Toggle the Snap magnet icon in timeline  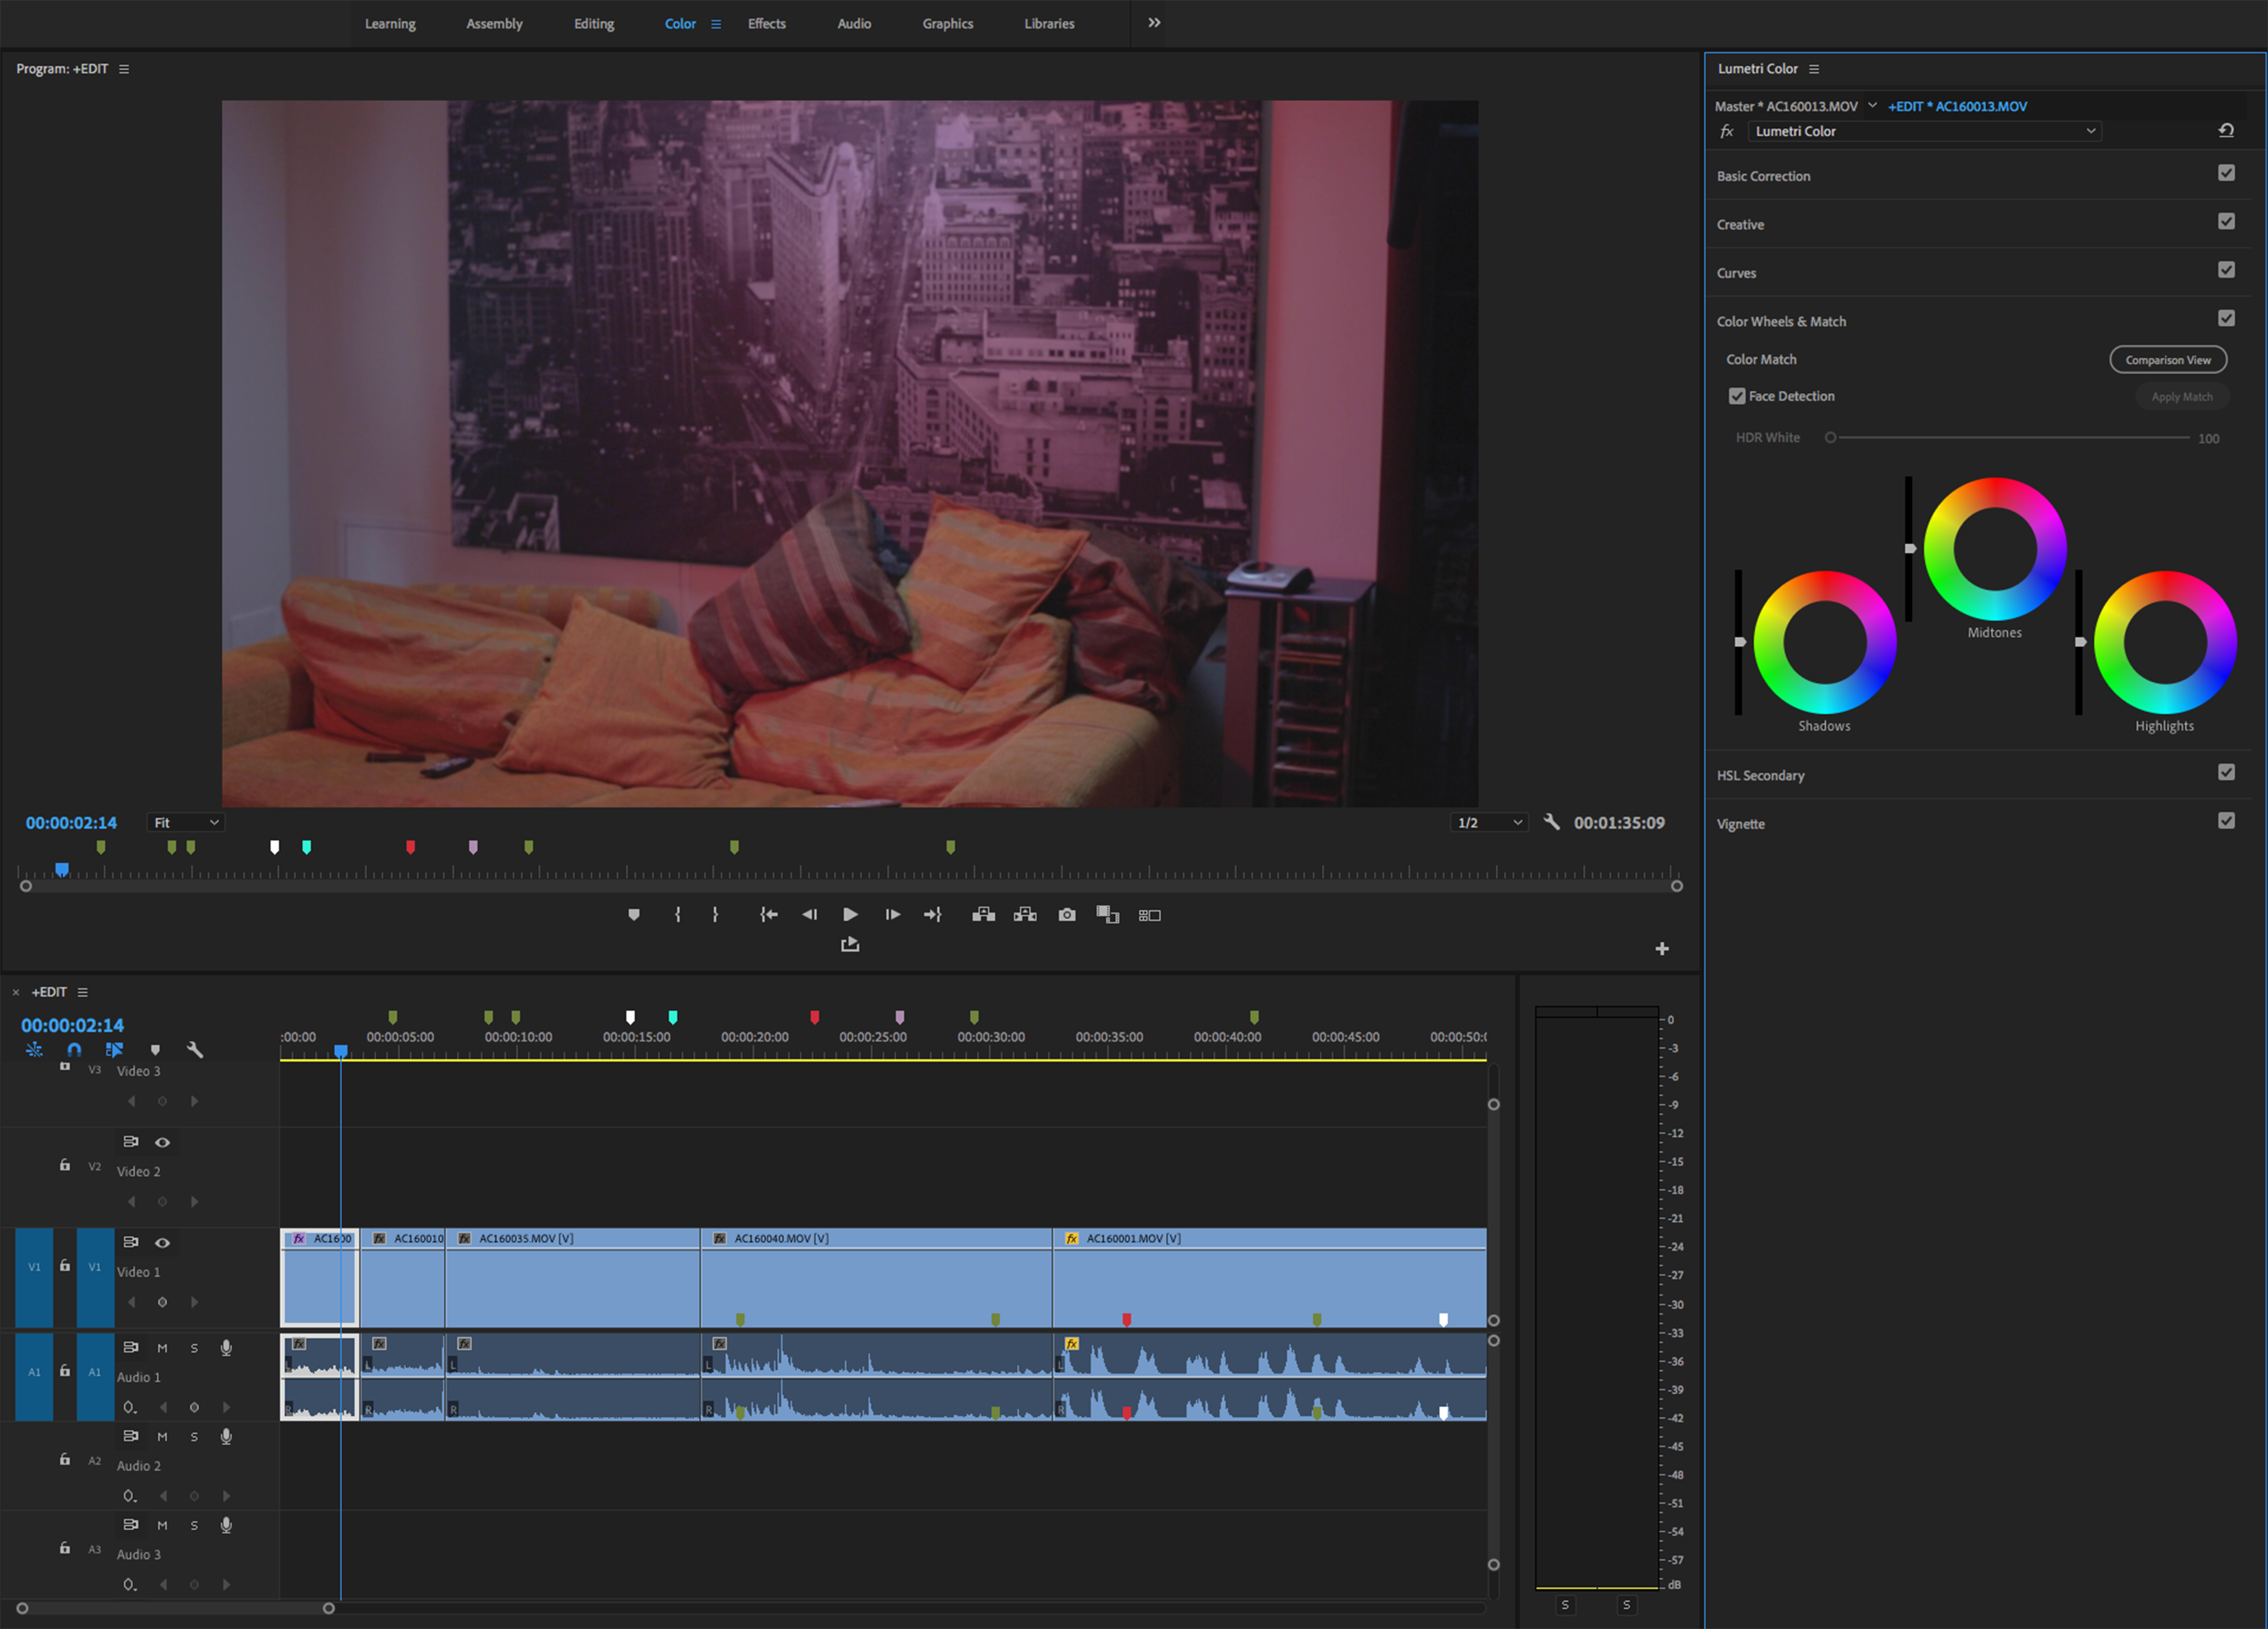[74, 1050]
